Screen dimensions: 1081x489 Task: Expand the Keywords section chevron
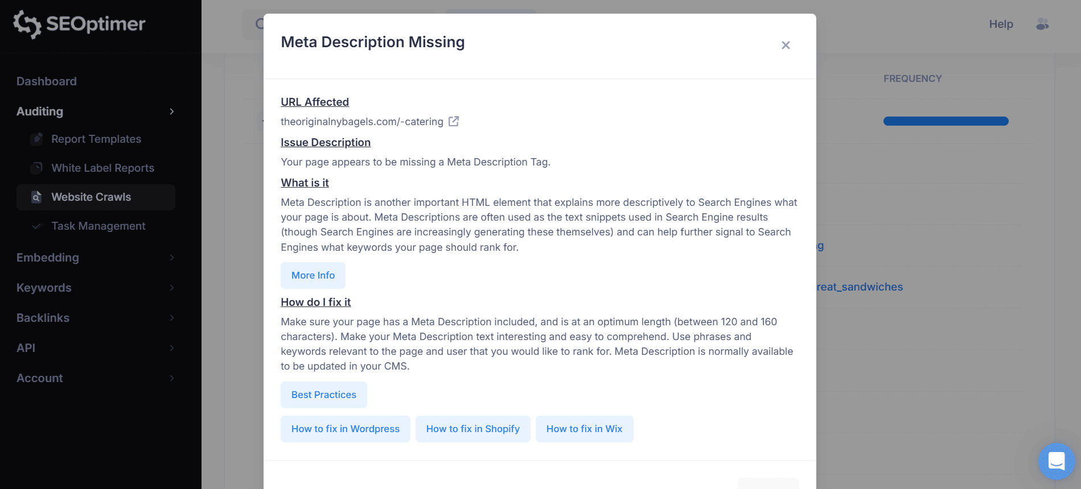[x=171, y=288]
